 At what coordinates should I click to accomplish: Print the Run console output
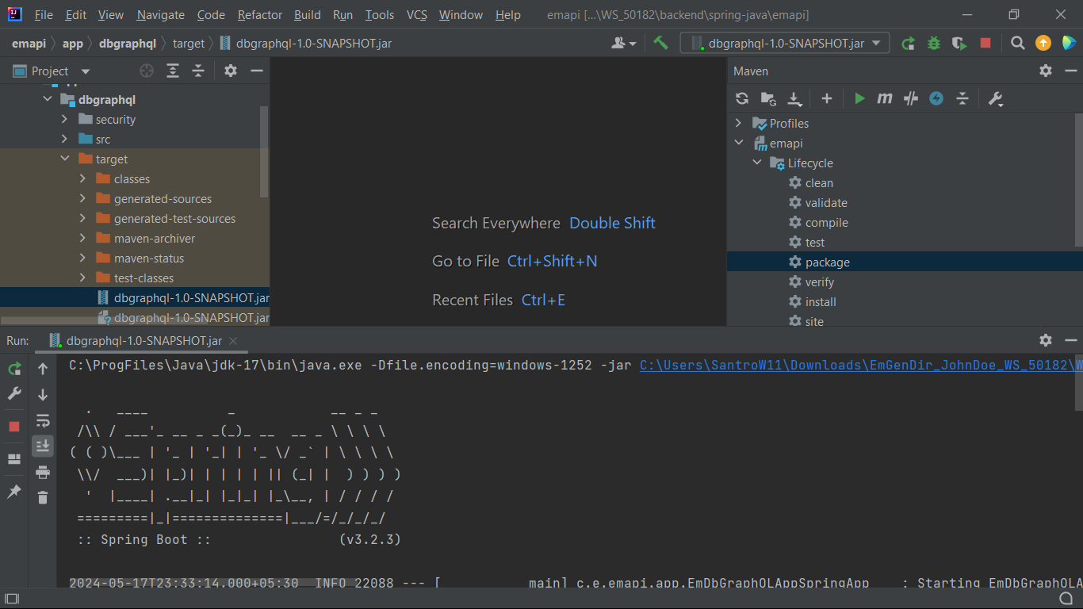point(43,473)
